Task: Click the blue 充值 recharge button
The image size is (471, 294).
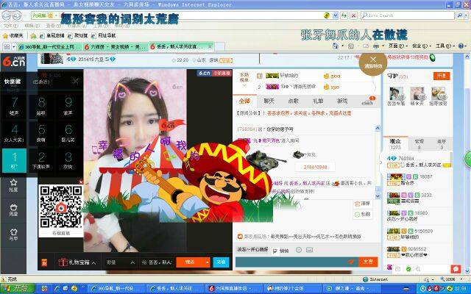Action: [x=221, y=262]
